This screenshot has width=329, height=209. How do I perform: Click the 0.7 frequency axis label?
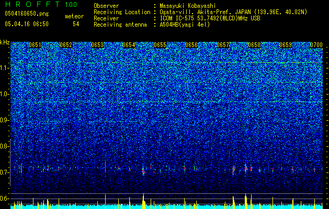[x=4, y=172]
